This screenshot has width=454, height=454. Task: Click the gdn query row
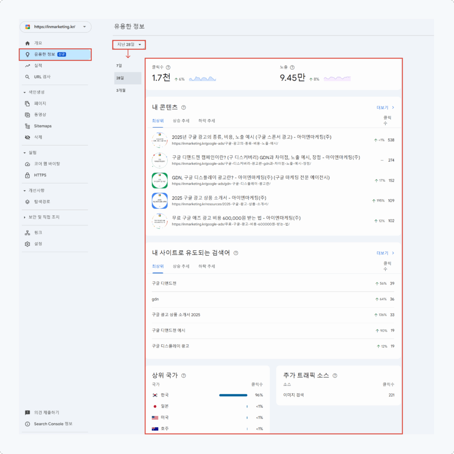pyautogui.click(x=273, y=299)
